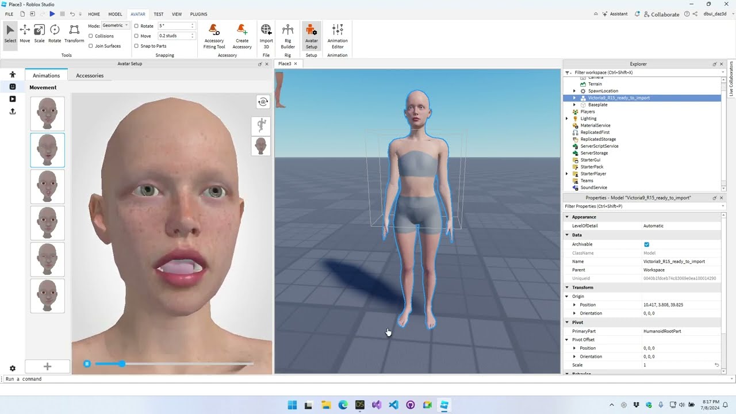Switch to the TEST ribbon tab

pyautogui.click(x=158, y=14)
